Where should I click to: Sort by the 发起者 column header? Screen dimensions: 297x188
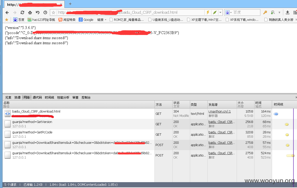[222, 104]
